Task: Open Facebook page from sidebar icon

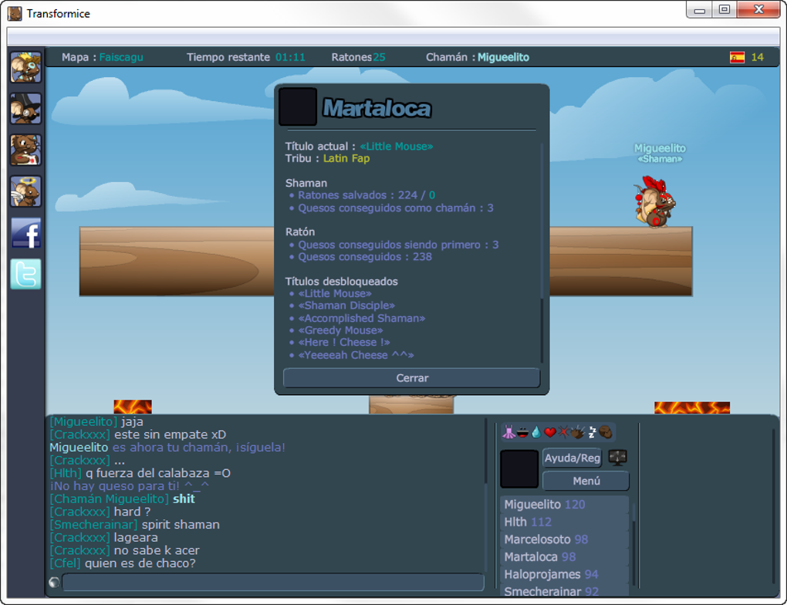Action: [x=25, y=233]
